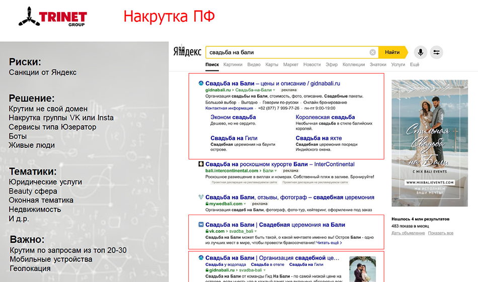Image resolution: width=478 pixels, height=282 pixels.
Task: Open the dropdown arrow after mywedbali.com
Action: [245, 204]
